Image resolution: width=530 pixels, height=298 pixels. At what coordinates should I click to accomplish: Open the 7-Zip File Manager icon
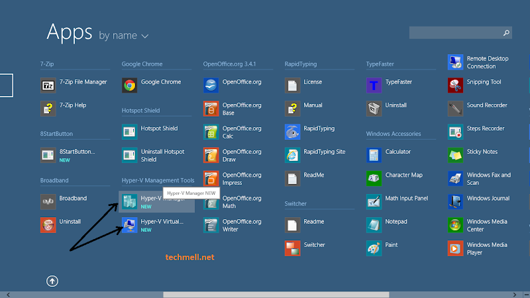coord(48,85)
